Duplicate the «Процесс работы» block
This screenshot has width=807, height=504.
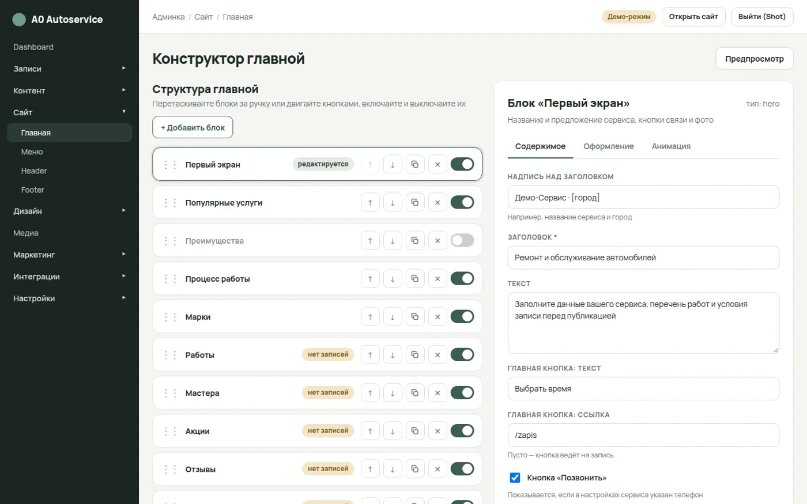point(415,279)
